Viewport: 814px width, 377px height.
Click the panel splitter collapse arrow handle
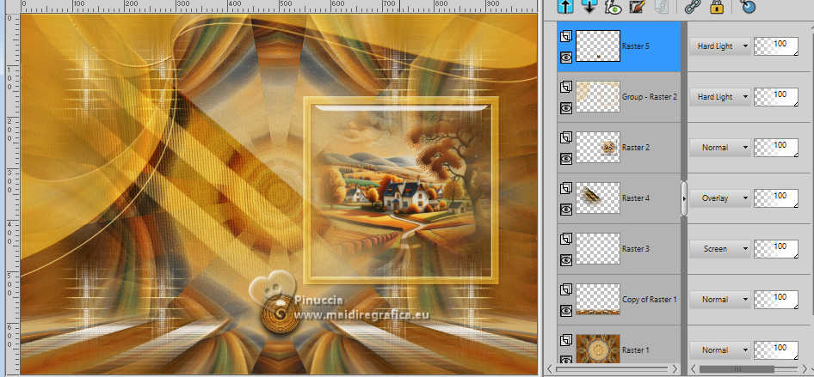tap(684, 198)
